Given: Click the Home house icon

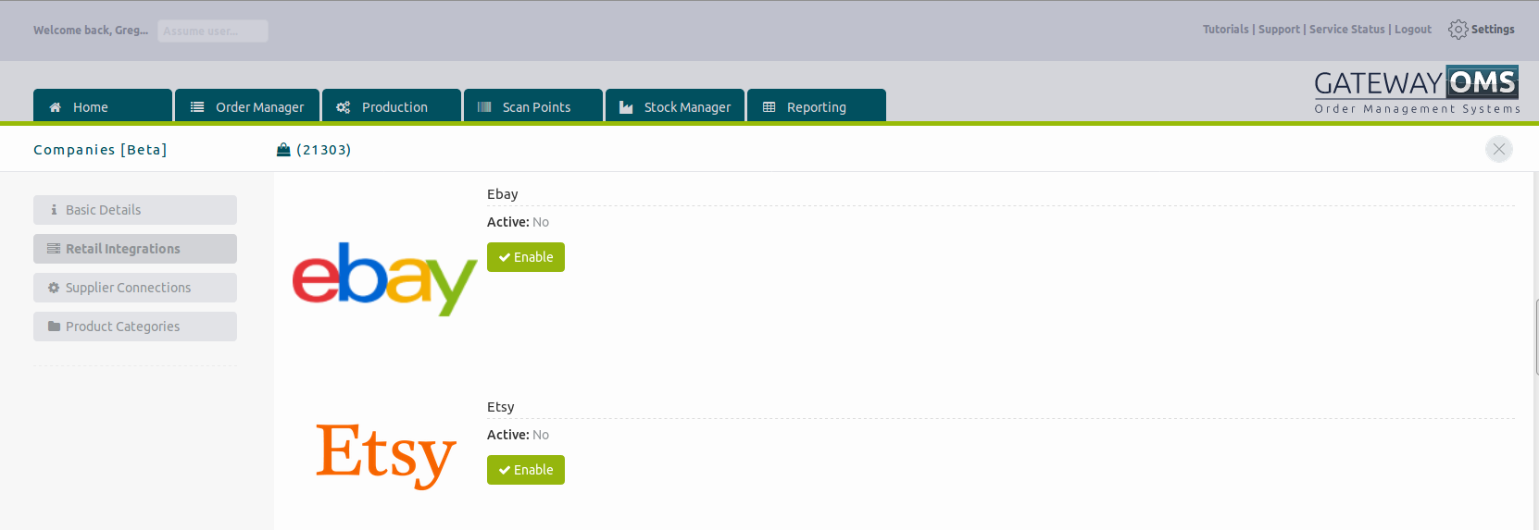Looking at the screenshot, I should (x=55, y=107).
